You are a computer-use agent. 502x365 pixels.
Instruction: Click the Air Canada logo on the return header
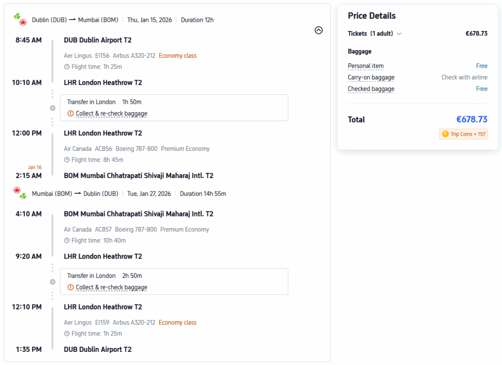pyautogui.click(x=17, y=190)
